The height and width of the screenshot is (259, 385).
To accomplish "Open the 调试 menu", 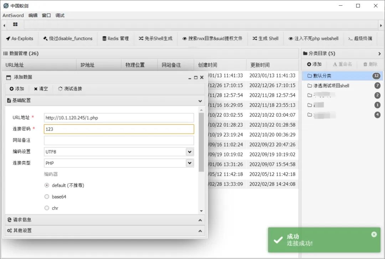I will coord(60,15).
